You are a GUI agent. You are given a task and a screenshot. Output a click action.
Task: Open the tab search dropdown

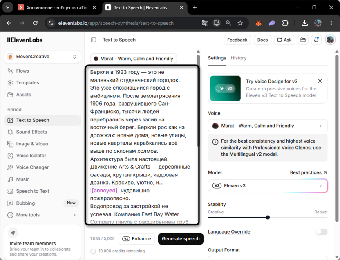pyautogui.click(x=8, y=7)
